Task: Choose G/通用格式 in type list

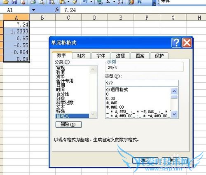Action: click(138, 90)
